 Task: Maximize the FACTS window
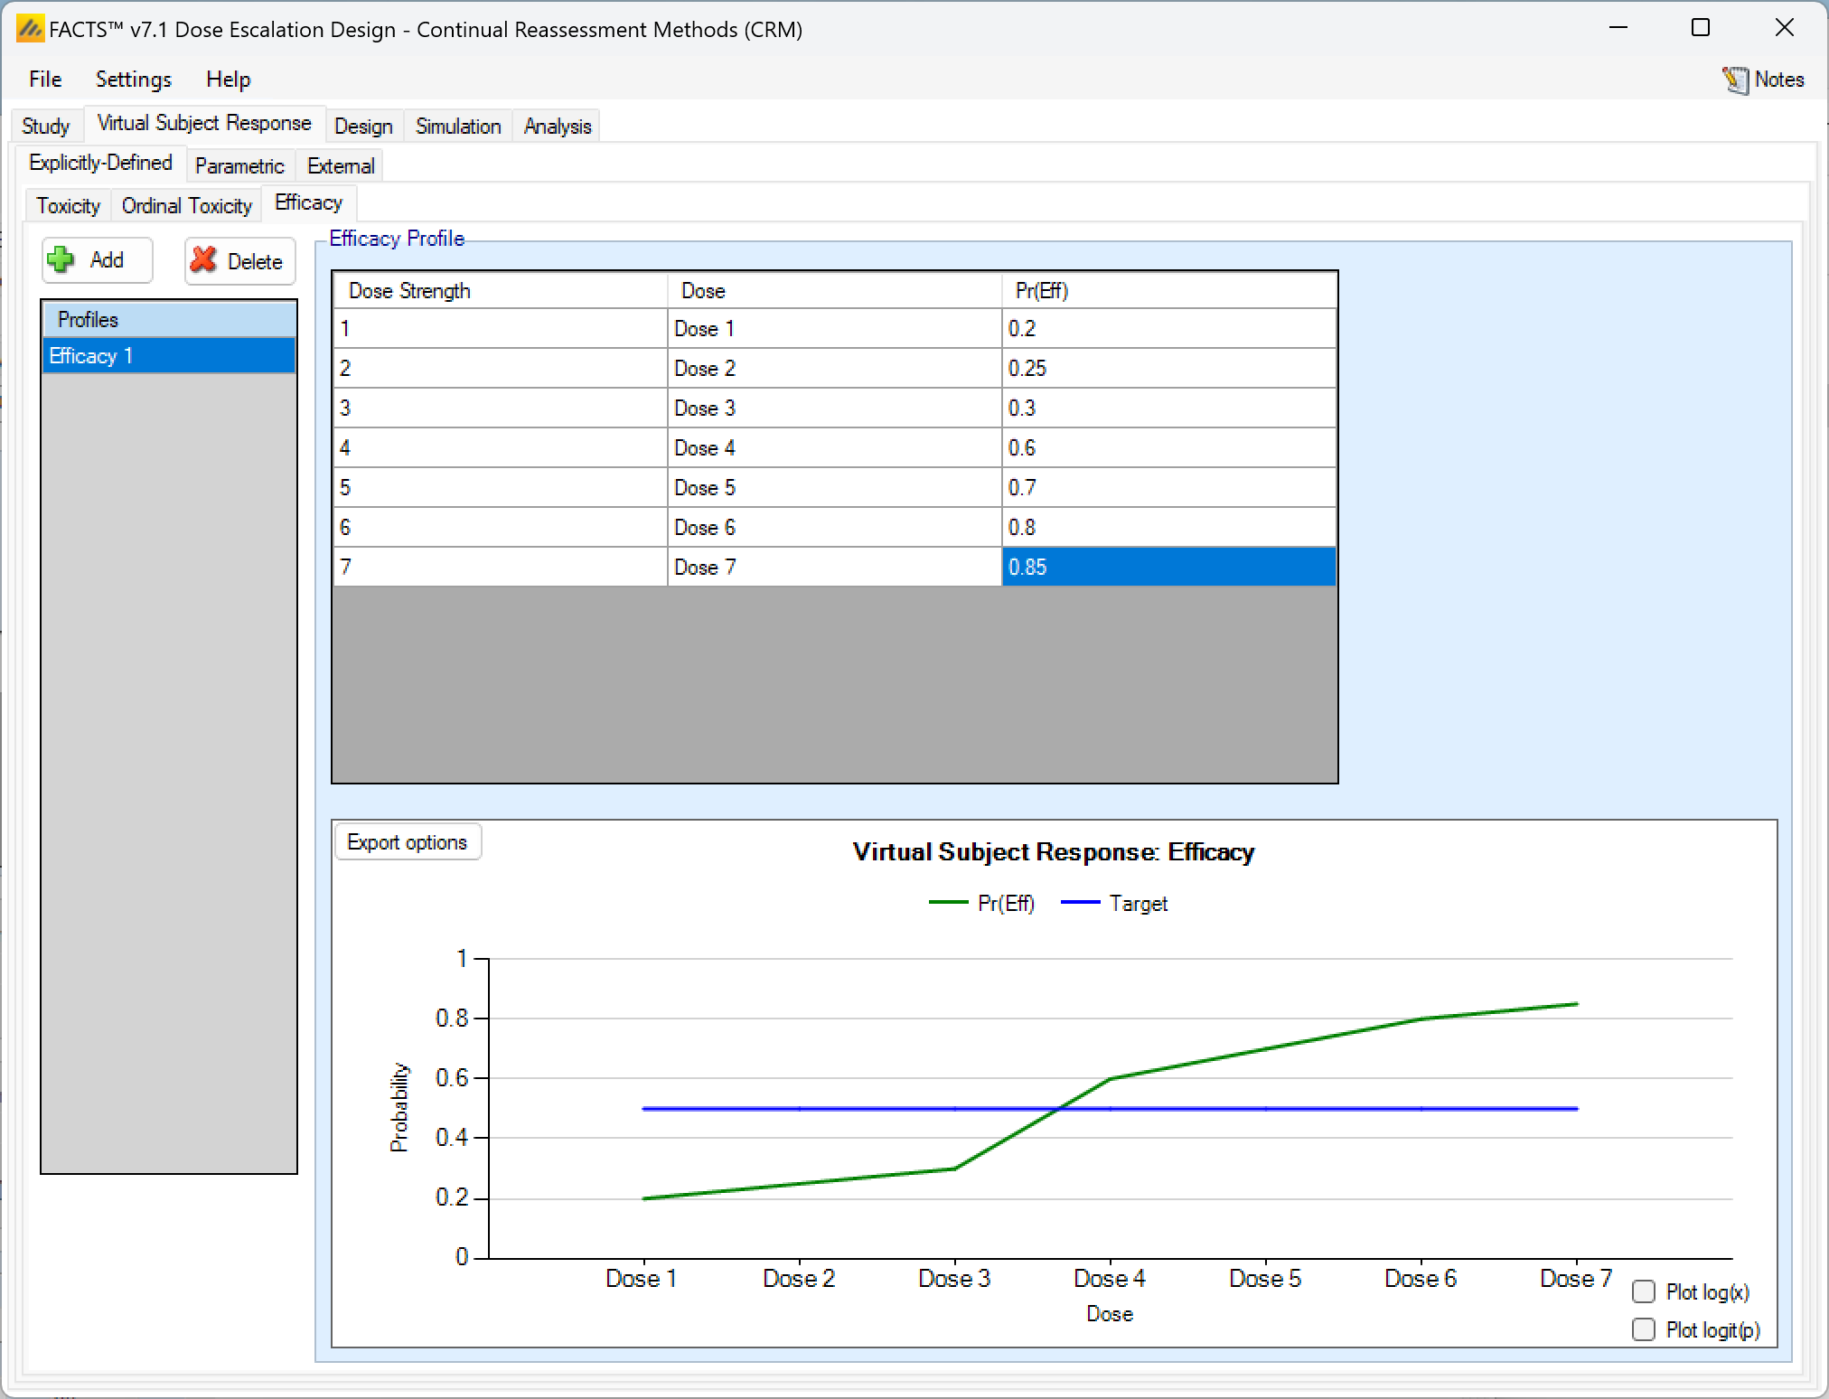point(1701,28)
